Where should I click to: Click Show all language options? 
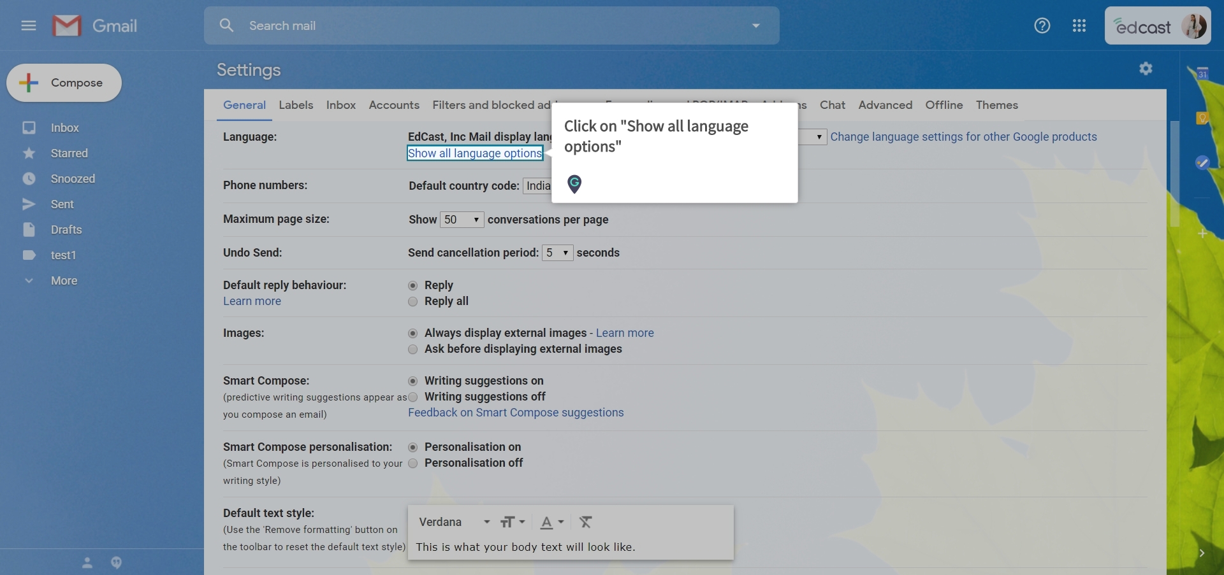pos(474,153)
